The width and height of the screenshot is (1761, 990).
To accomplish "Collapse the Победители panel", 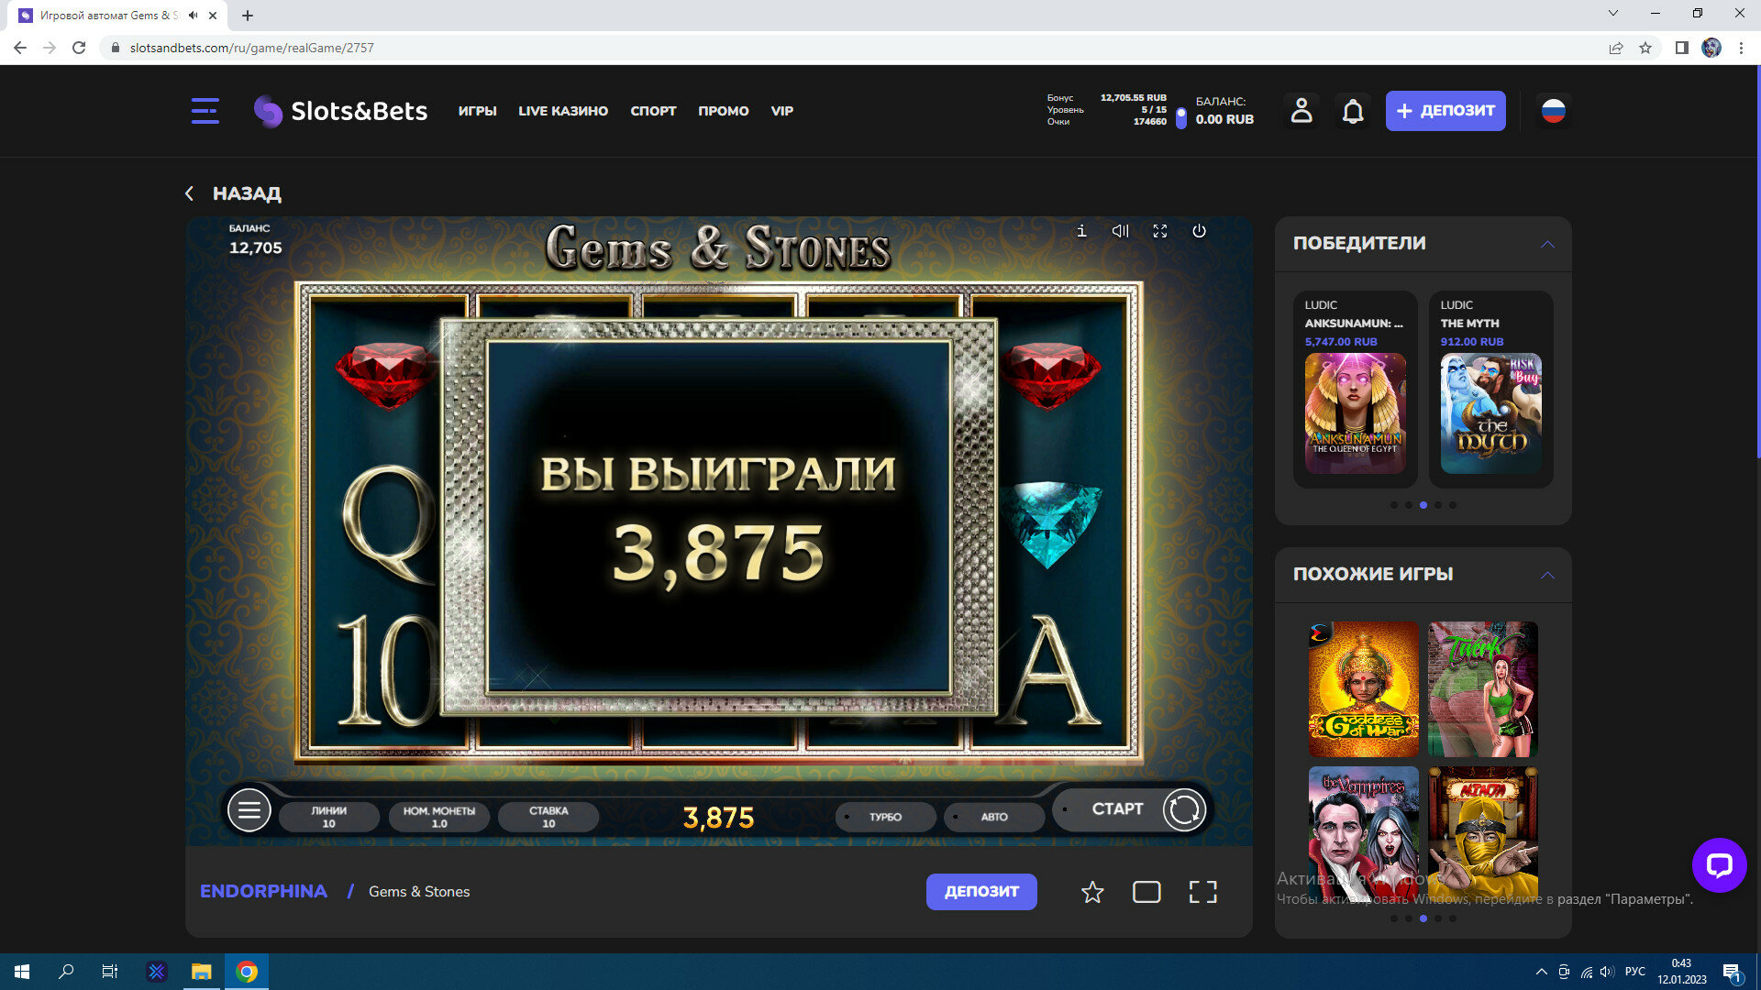I will click(1547, 244).
